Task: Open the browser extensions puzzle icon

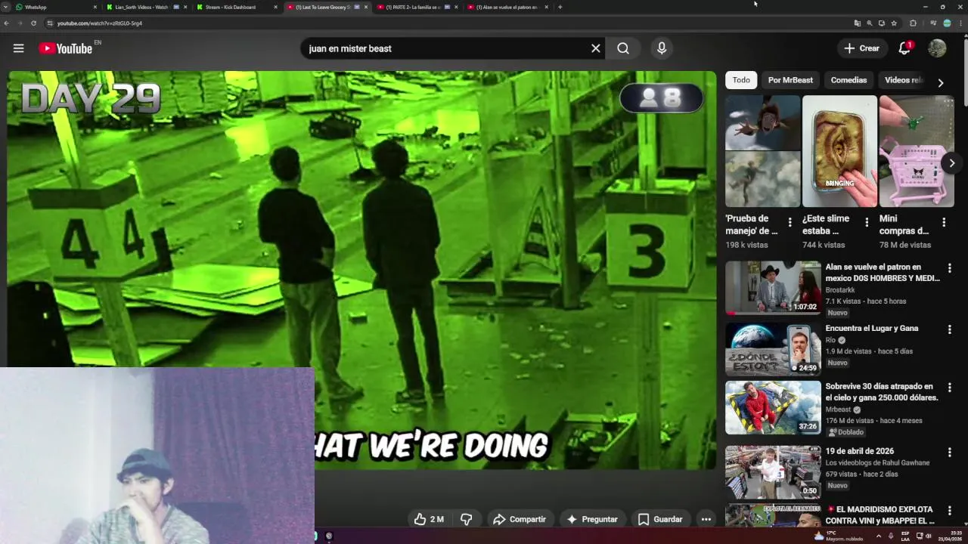Action: 913,23
